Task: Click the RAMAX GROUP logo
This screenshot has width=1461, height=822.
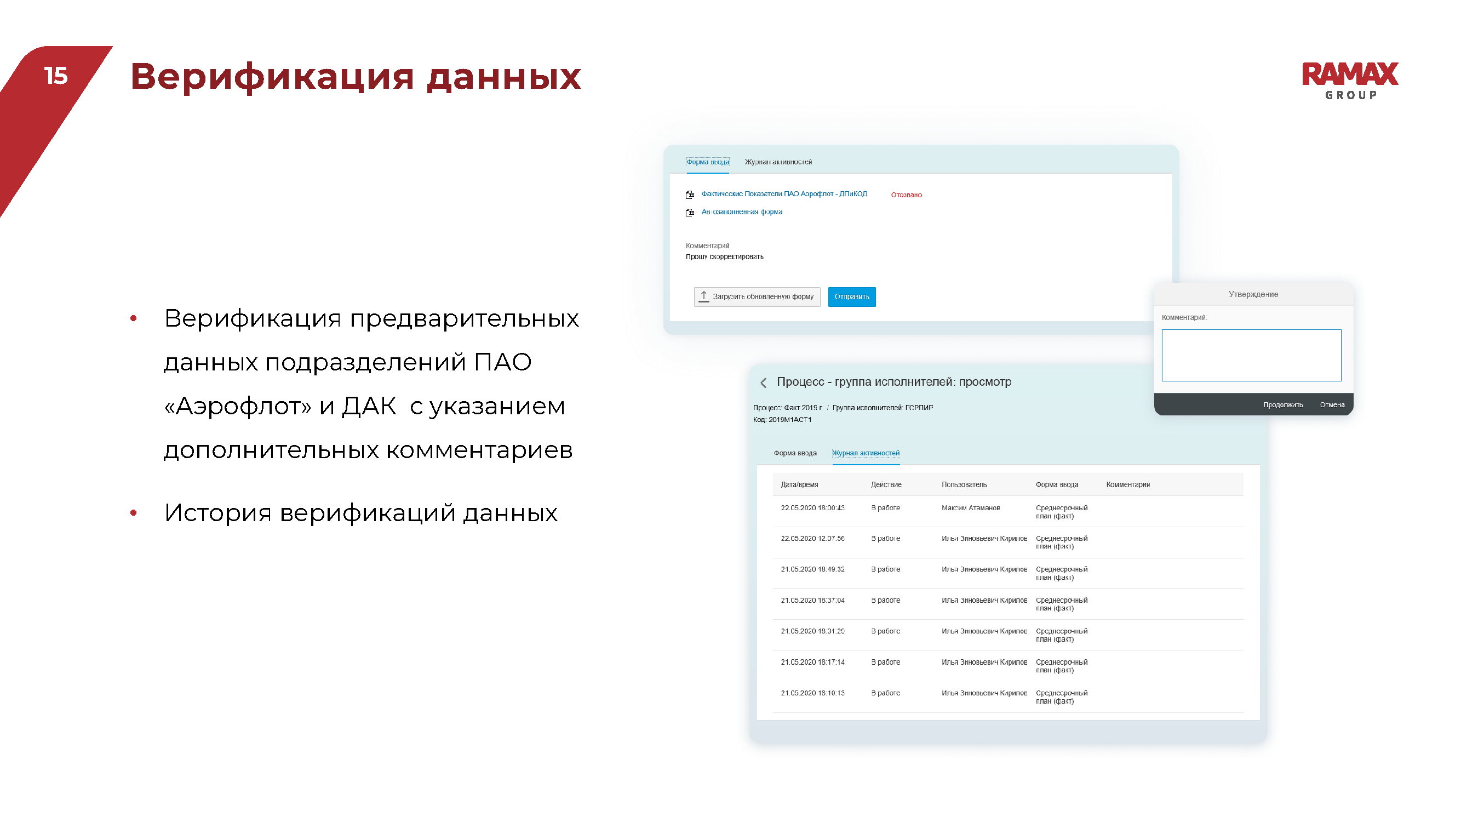Action: coord(1350,81)
